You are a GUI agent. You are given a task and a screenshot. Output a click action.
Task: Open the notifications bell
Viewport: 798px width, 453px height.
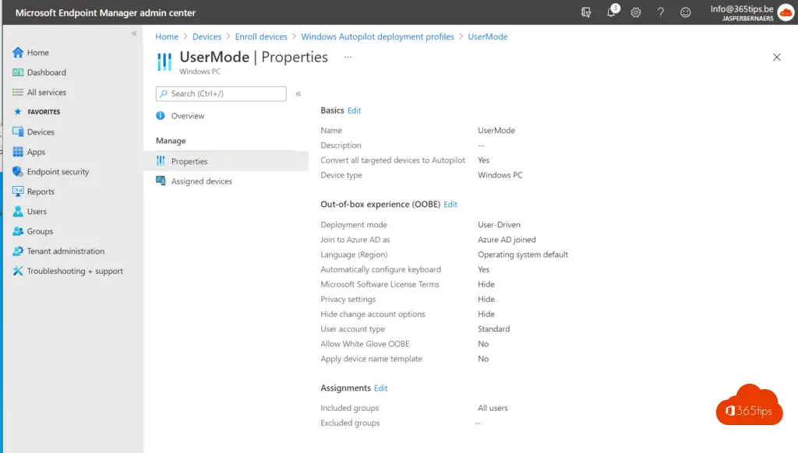(611, 12)
